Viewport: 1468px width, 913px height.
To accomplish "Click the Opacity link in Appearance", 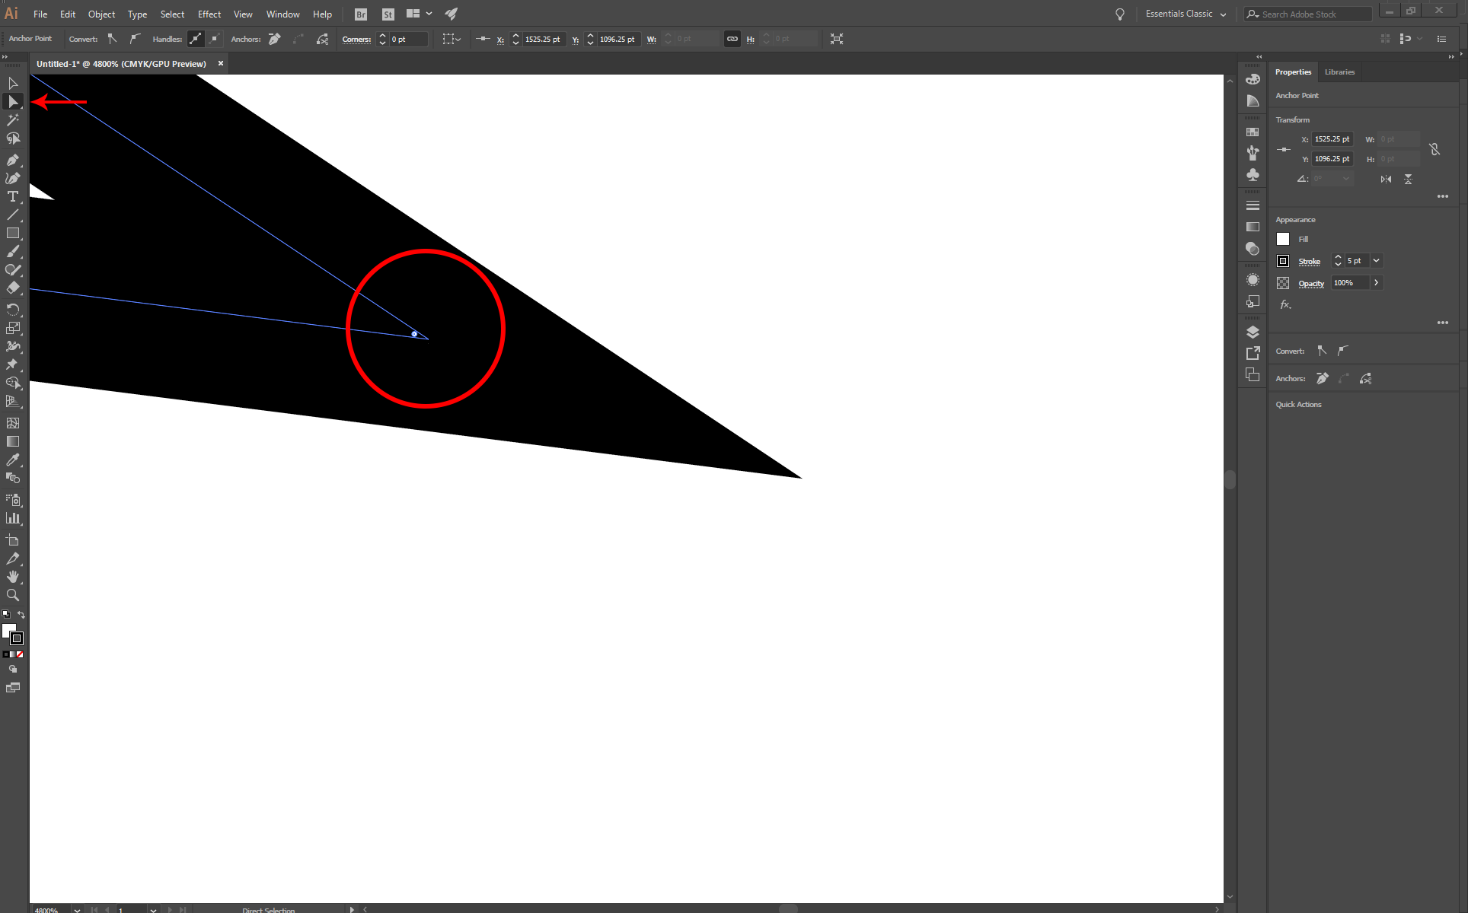I will (1310, 284).
